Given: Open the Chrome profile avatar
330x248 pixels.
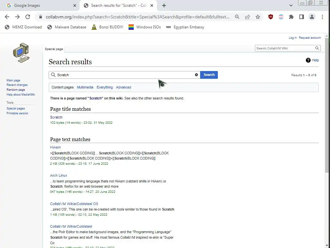Looking at the screenshot, I should tap(312, 17).
